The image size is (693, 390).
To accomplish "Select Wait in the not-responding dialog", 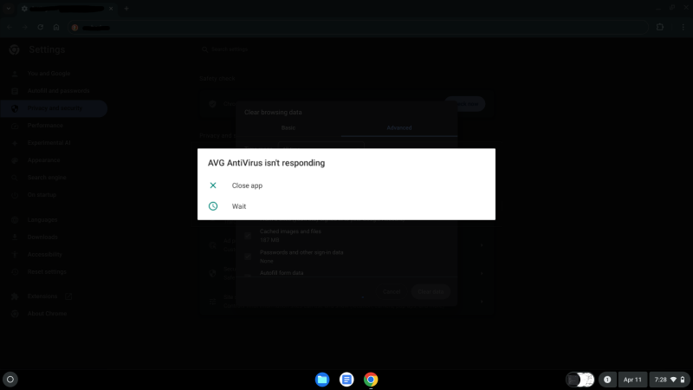I will 346,206.
